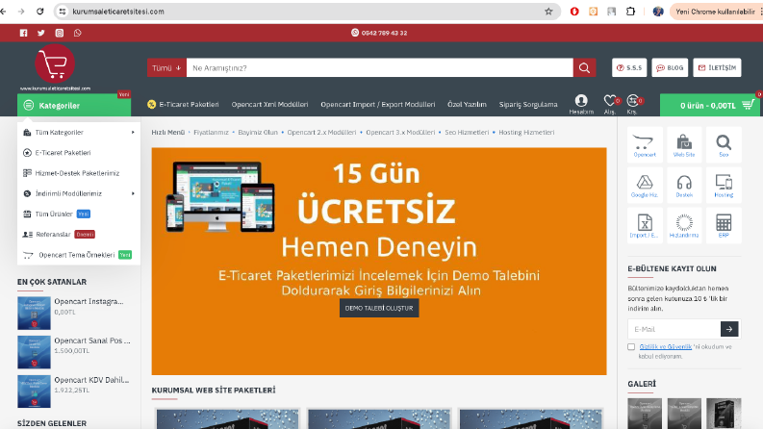This screenshot has width=763, height=429.
Task: Open first gallery image under GALERİ
Action: point(645,414)
